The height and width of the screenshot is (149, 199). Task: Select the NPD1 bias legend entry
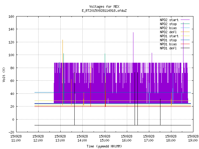point(175,44)
